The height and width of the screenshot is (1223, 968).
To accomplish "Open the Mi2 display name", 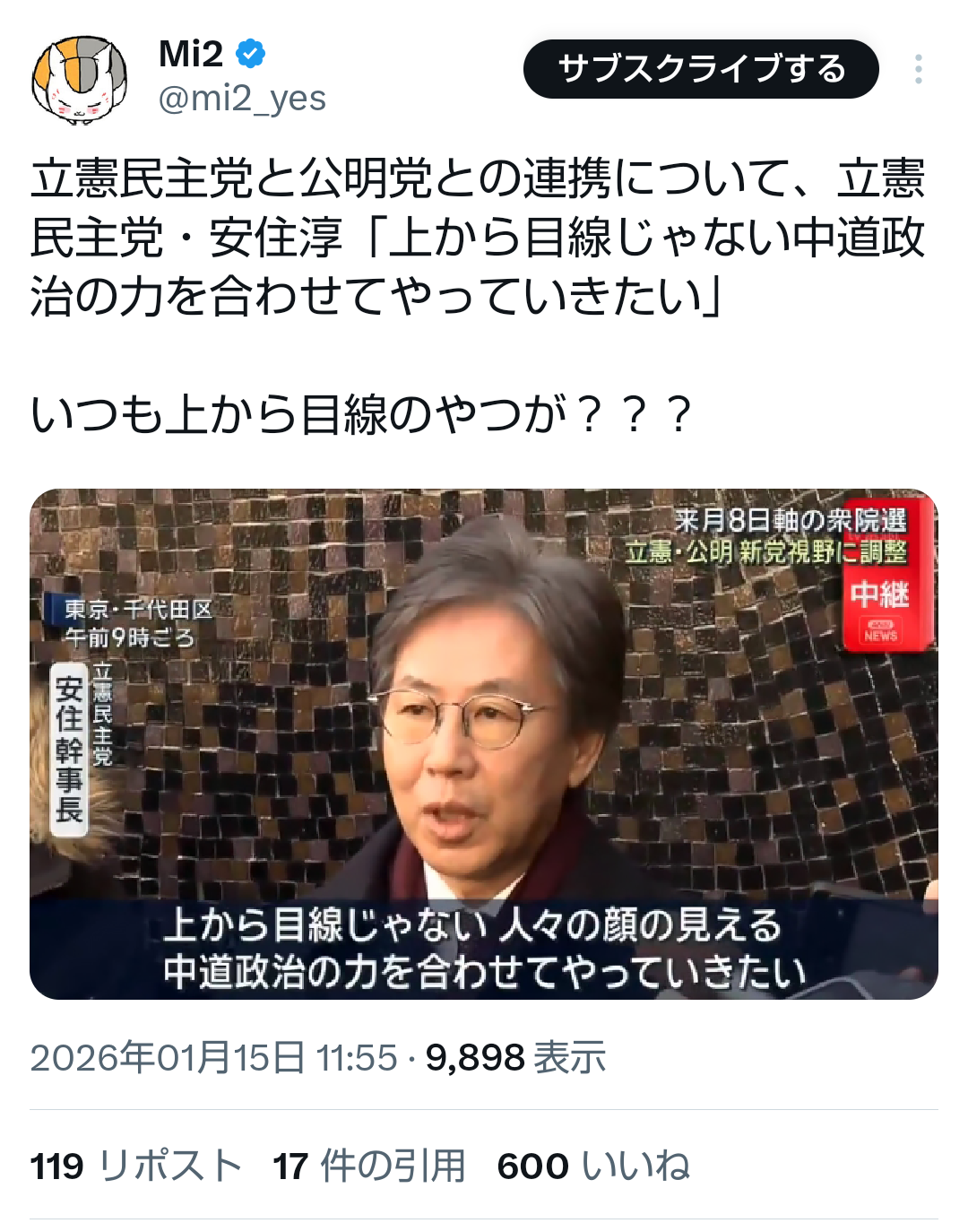I will [191, 55].
